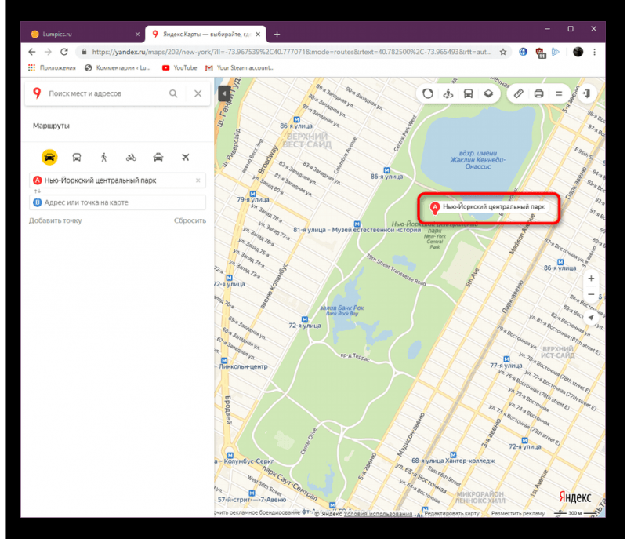Image resolution: width=627 pixels, height=539 pixels.
Task: Switch to the Lumpics.ru tab
Action: coord(82,34)
